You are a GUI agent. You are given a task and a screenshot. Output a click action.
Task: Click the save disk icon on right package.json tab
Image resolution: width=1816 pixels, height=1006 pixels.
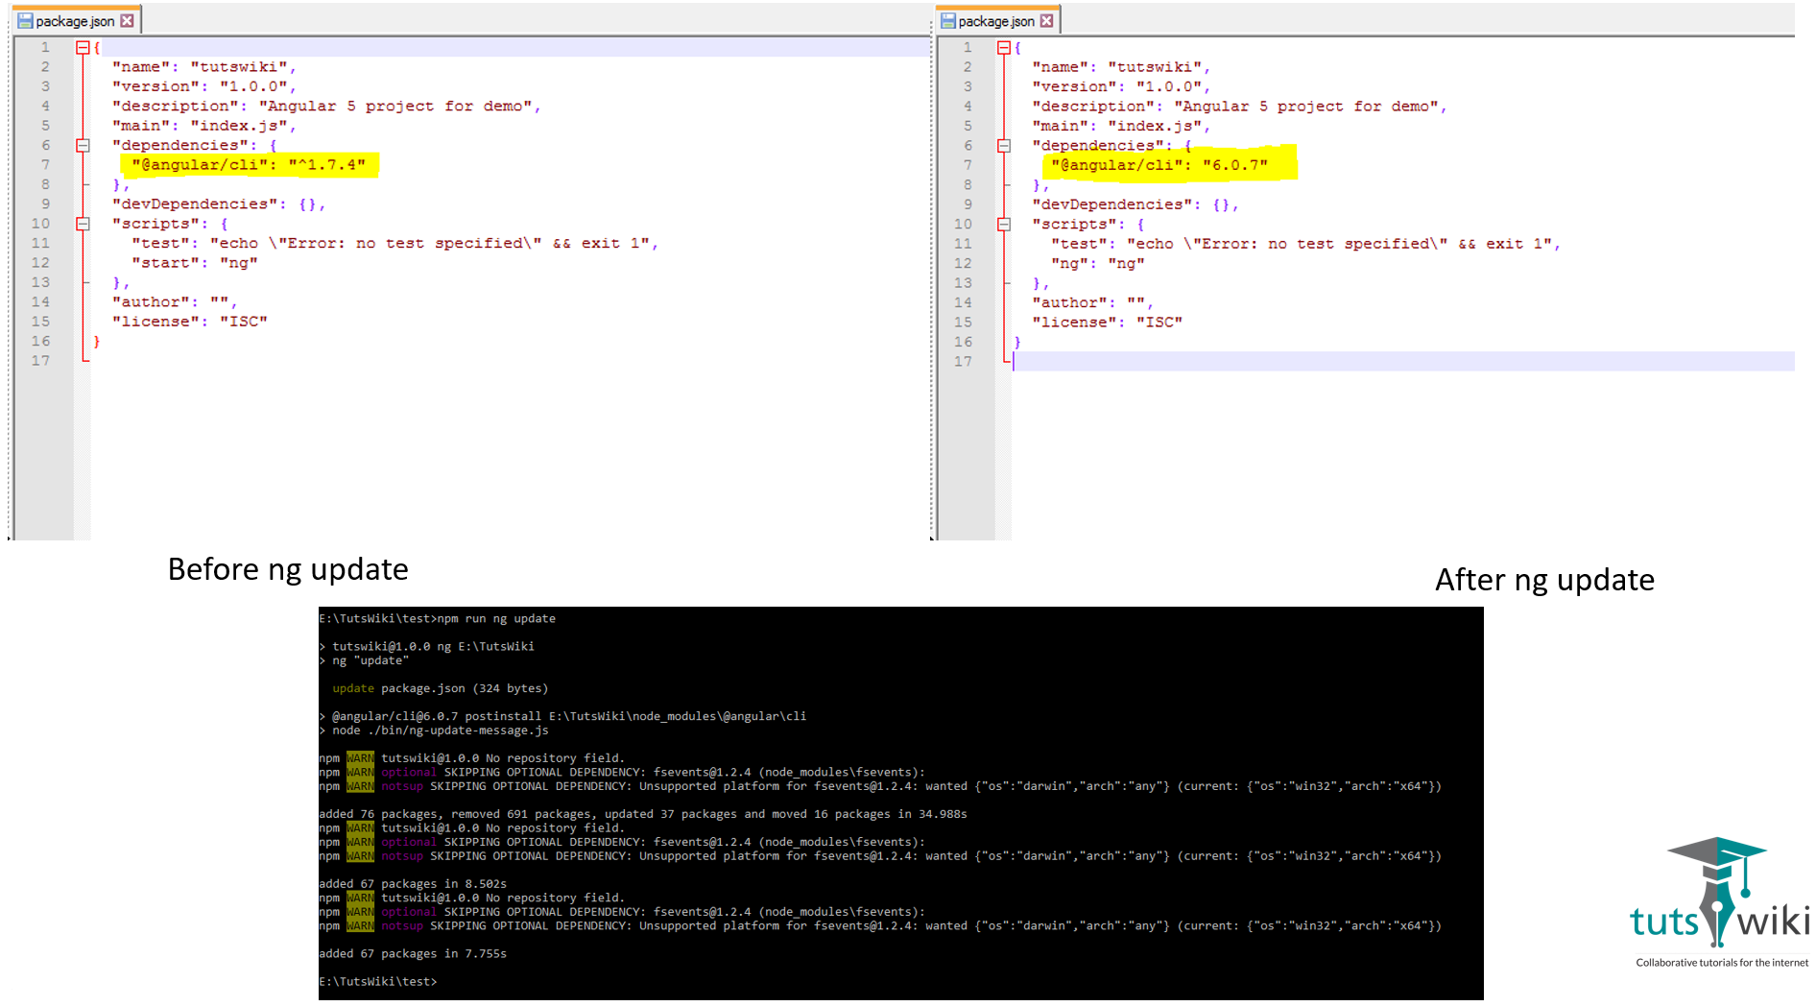tap(948, 21)
